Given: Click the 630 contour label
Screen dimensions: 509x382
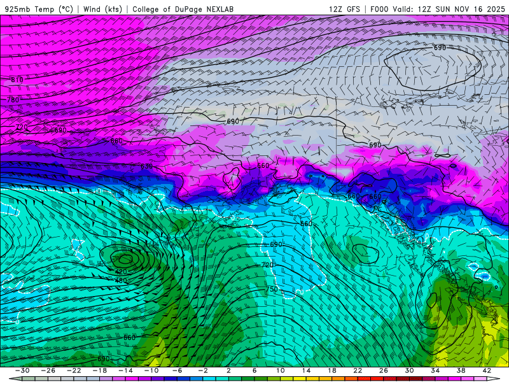Looking at the screenshot, I should tap(146, 166).
